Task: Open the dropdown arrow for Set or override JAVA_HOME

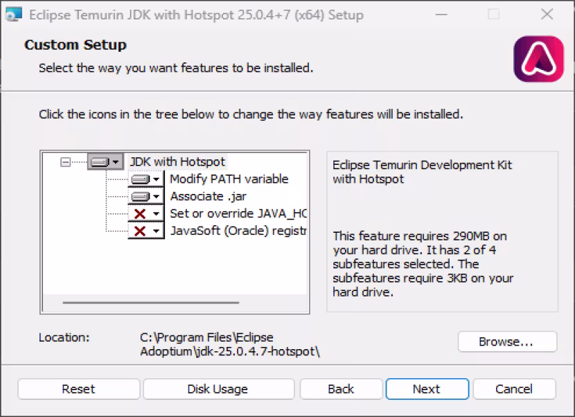Action: tap(156, 213)
